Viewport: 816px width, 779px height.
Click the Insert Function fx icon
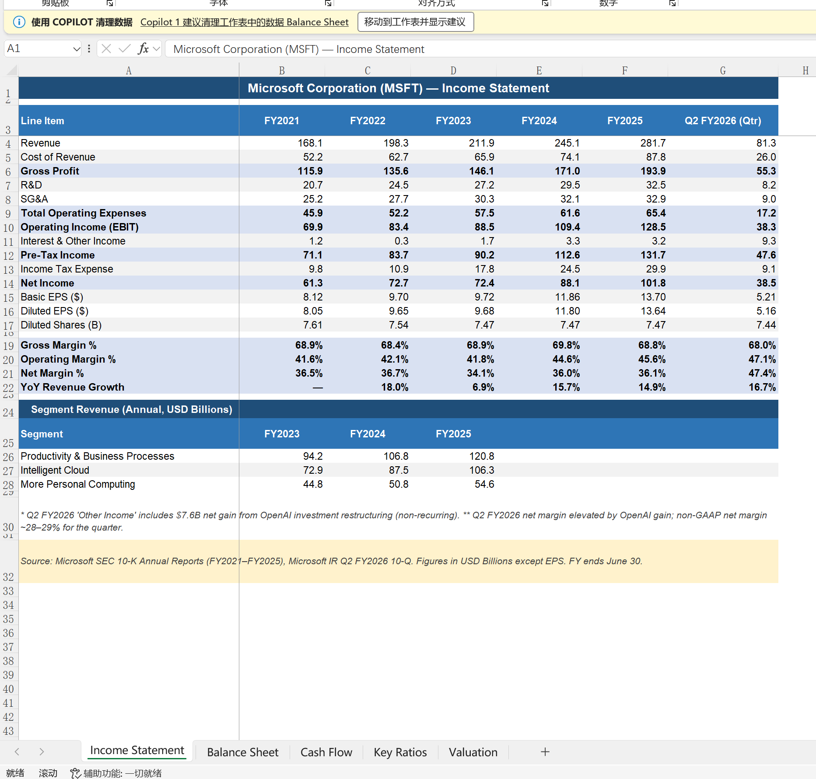tap(143, 49)
